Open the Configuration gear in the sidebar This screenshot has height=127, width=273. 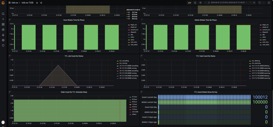point(3,40)
